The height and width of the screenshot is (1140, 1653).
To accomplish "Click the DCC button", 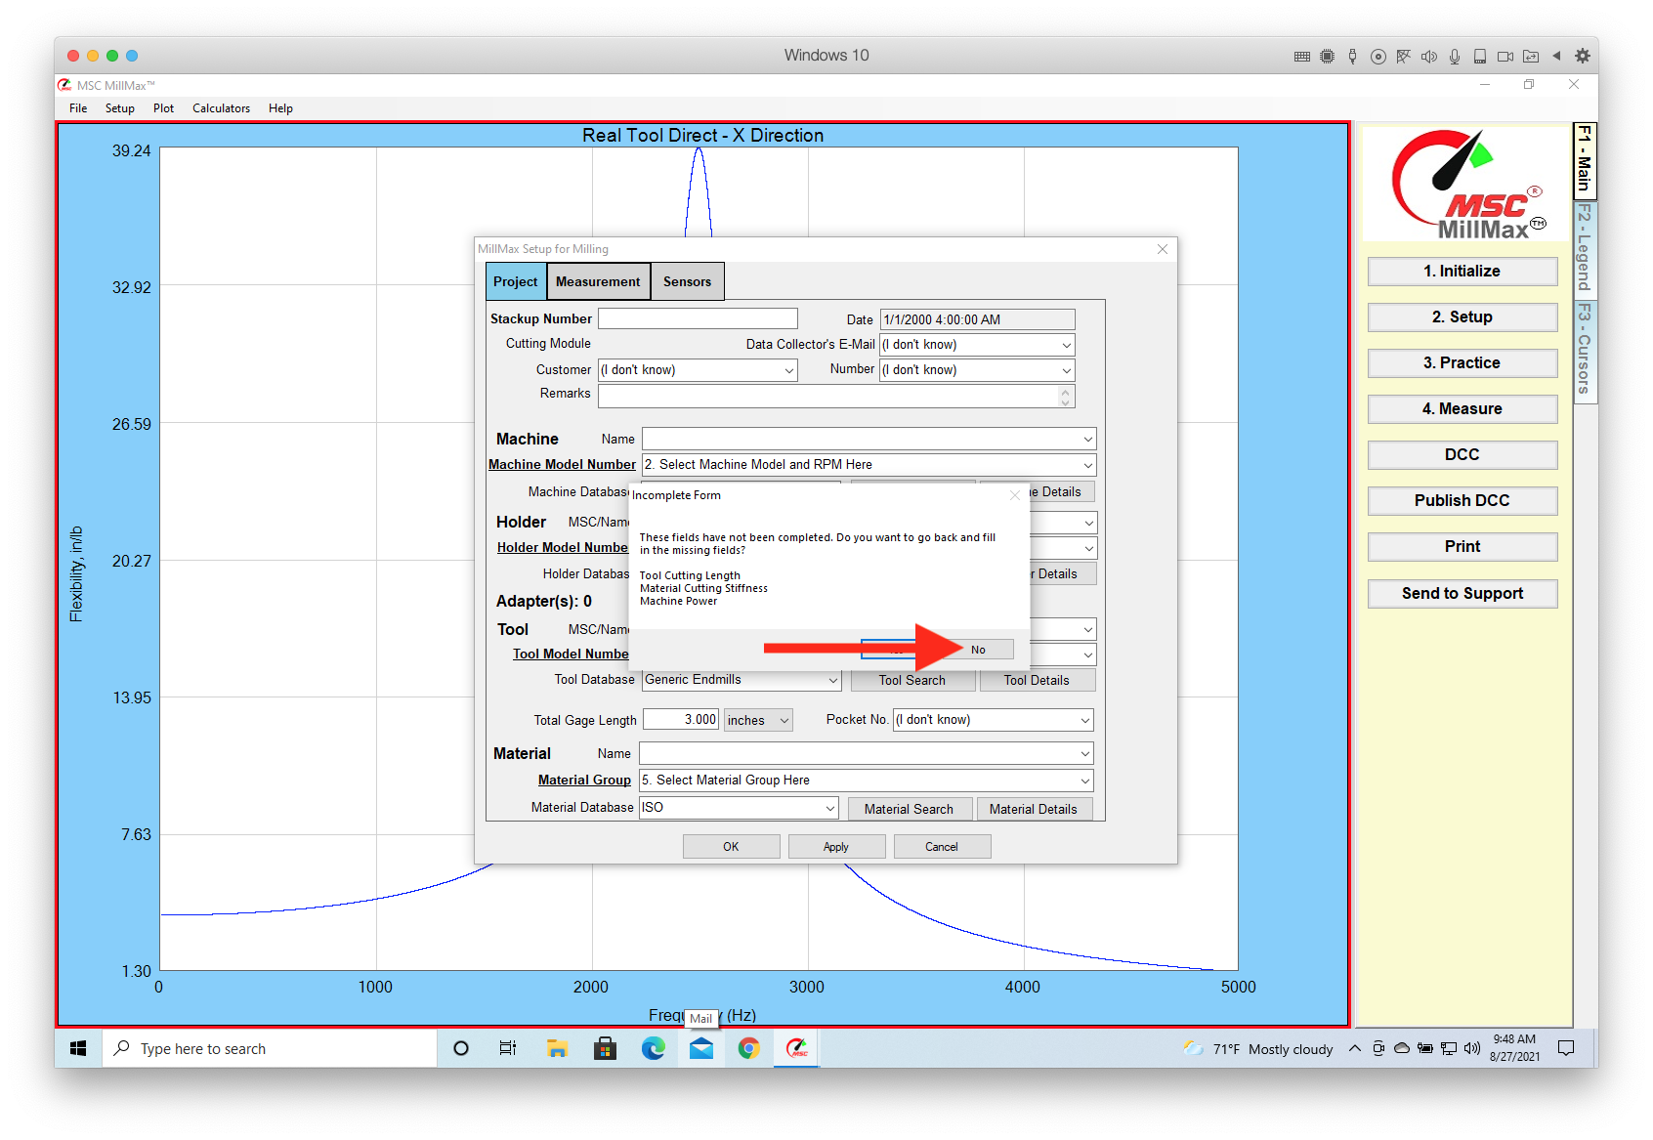I will [x=1462, y=455].
